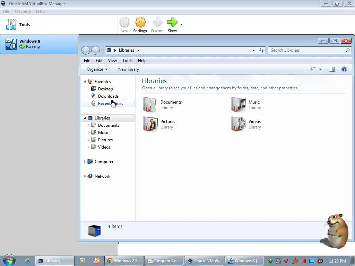
Task: Select the Windows 8 virtual machine entry
Action: [39, 44]
